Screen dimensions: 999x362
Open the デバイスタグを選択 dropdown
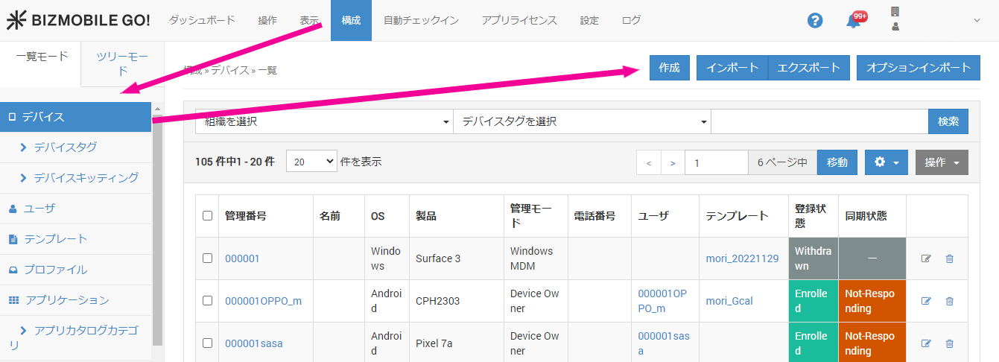pyautogui.click(x=581, y=121)
